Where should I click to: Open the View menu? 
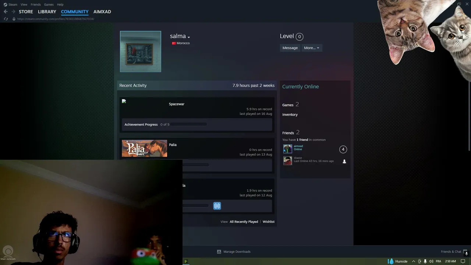[24, 4]
